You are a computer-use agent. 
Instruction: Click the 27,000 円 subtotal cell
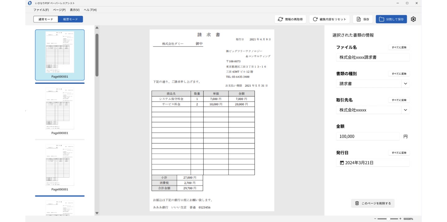coord(190,178)
